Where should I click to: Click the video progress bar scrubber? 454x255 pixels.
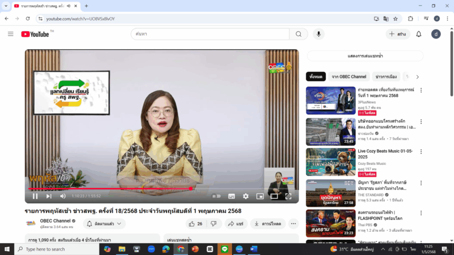click(x=191, y=189)
